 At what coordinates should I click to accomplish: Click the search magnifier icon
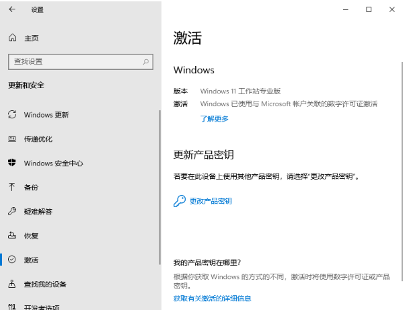(x=146, y=62)
